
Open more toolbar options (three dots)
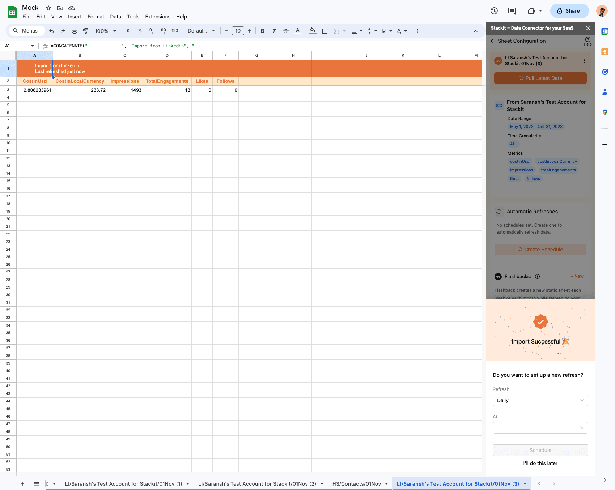[417, 31]
